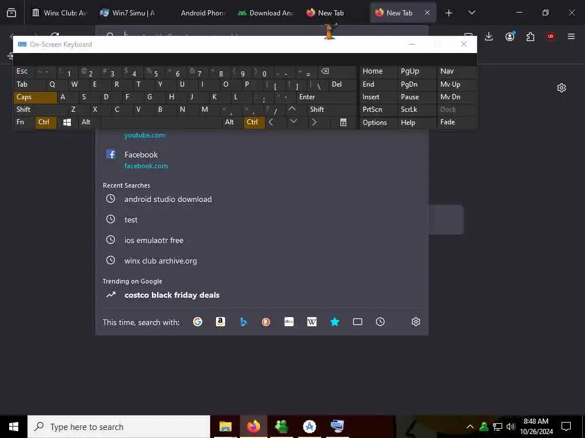Open Firefox hamburger application menu
The width and height of the screenshot is (585, 438).
pos(571,36)
